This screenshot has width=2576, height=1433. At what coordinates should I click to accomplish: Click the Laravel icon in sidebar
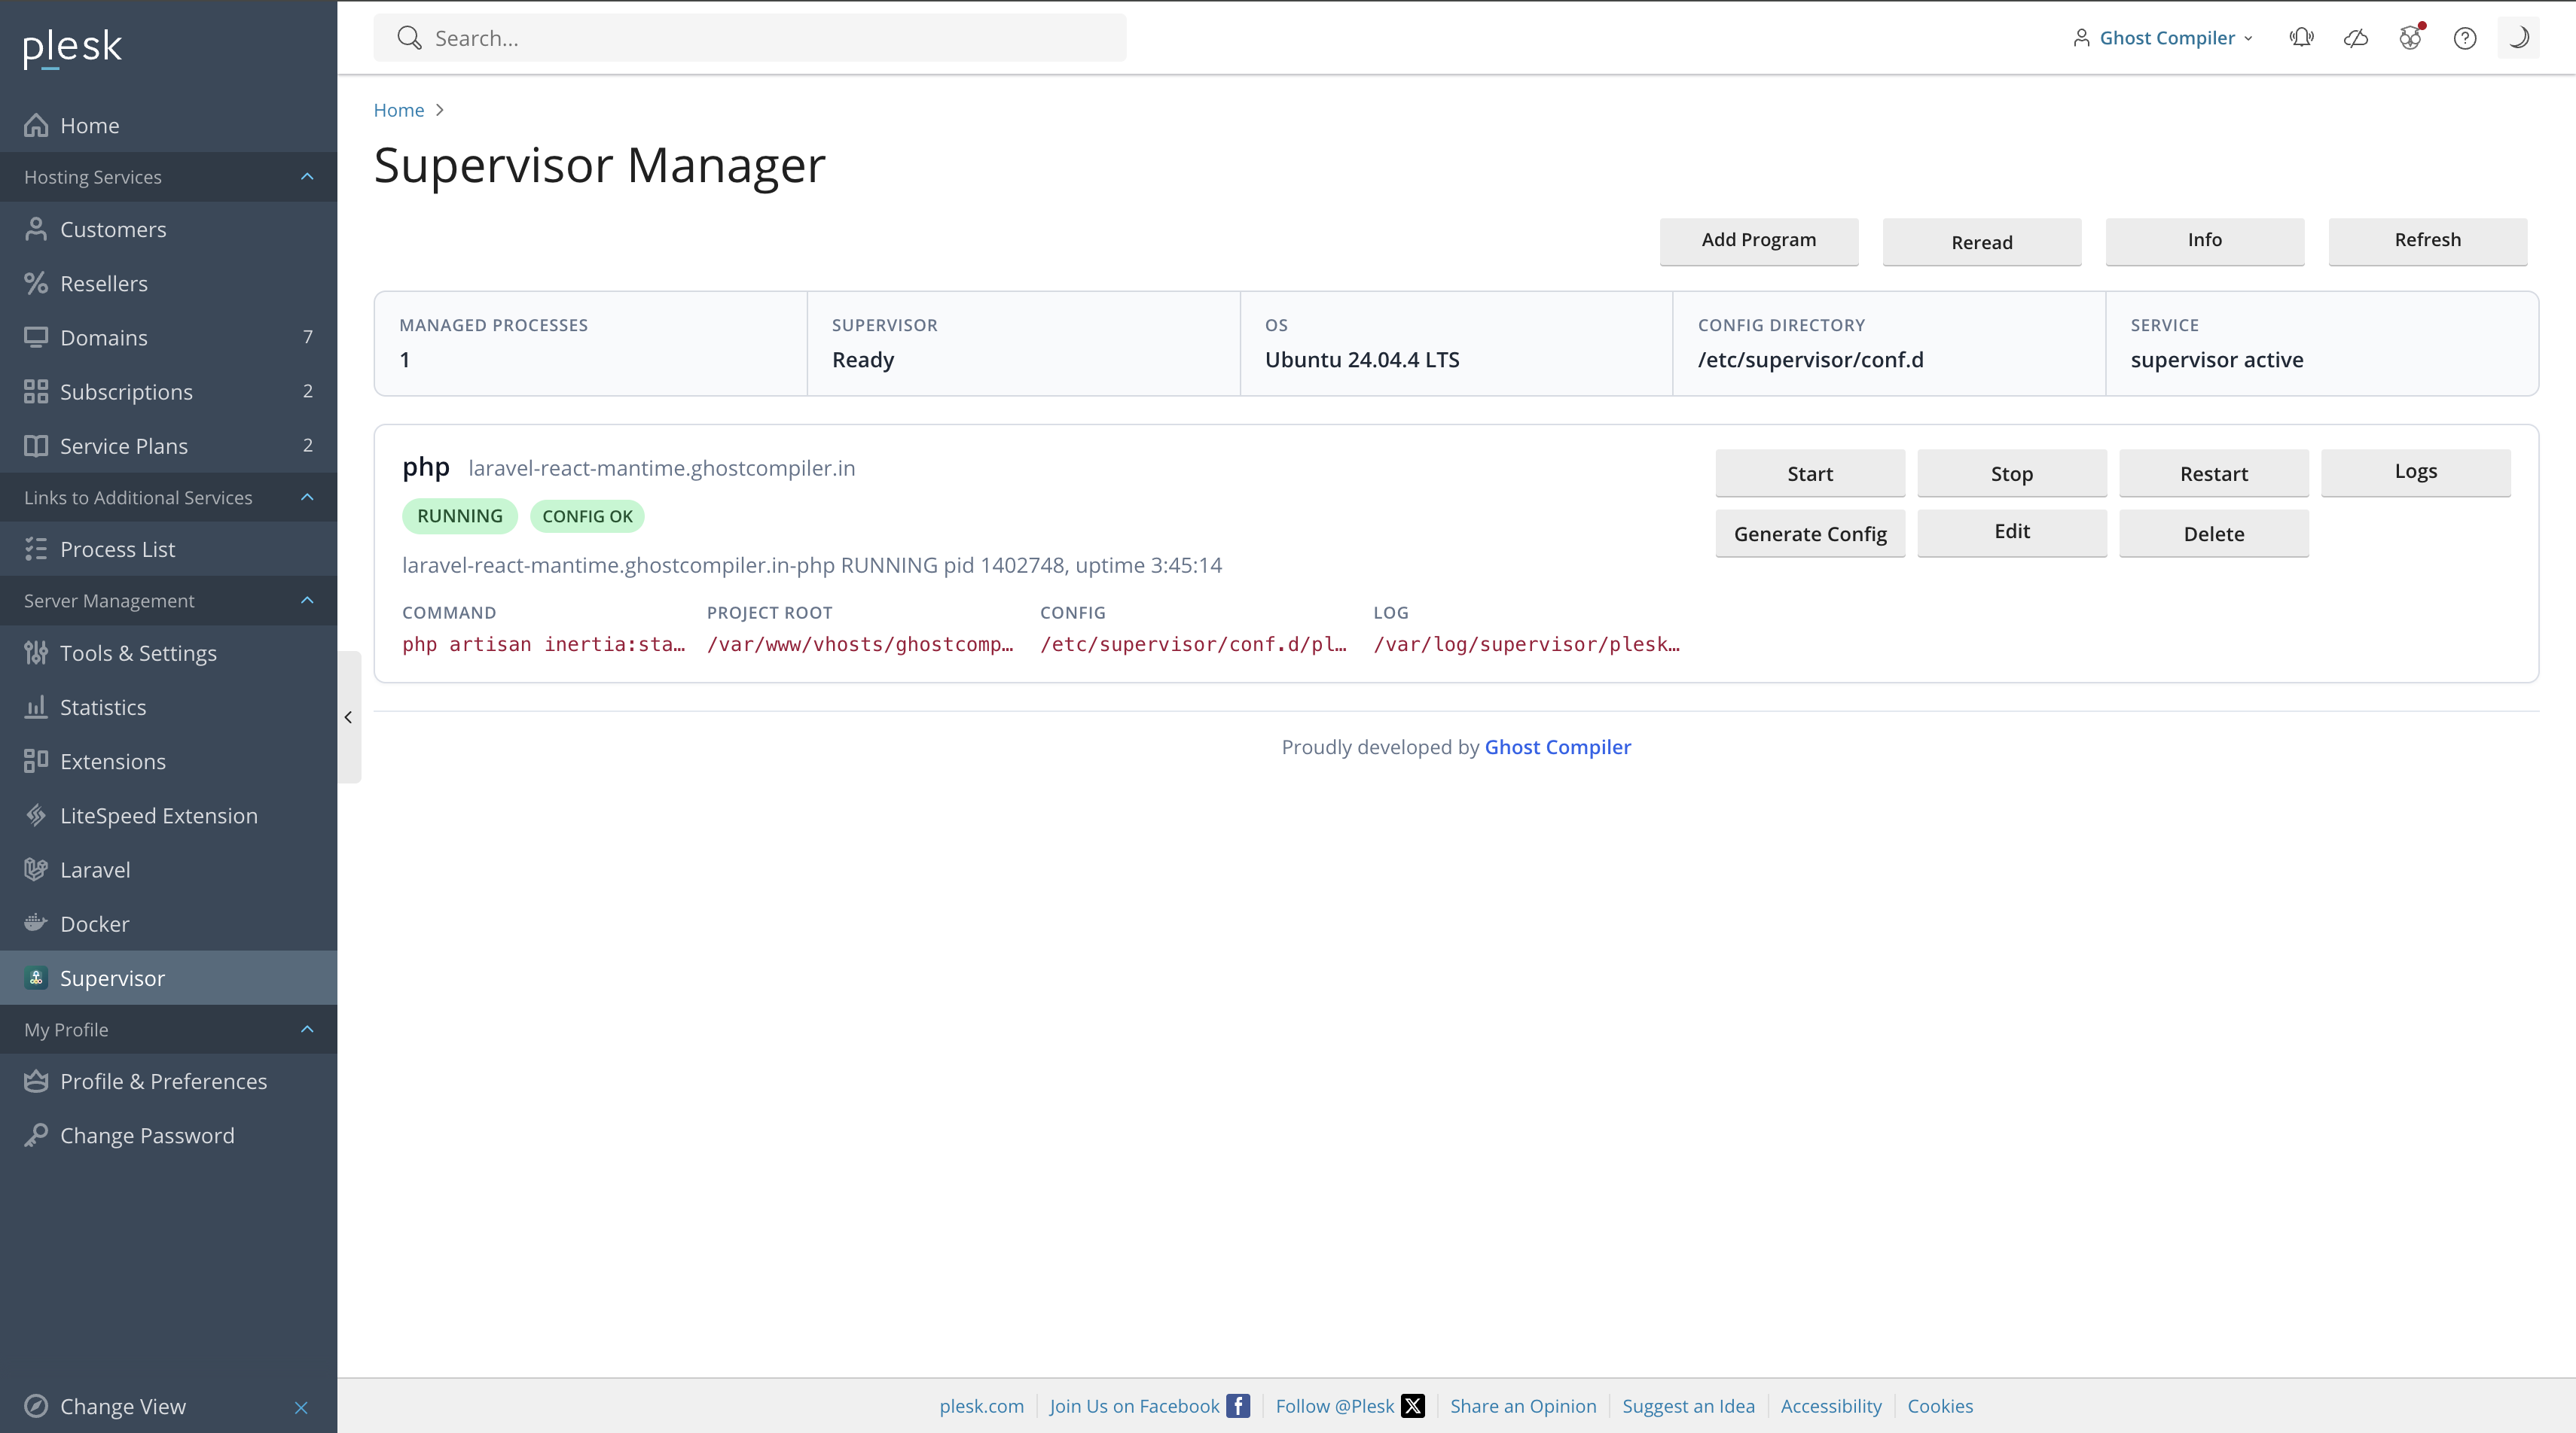(36, 869)
